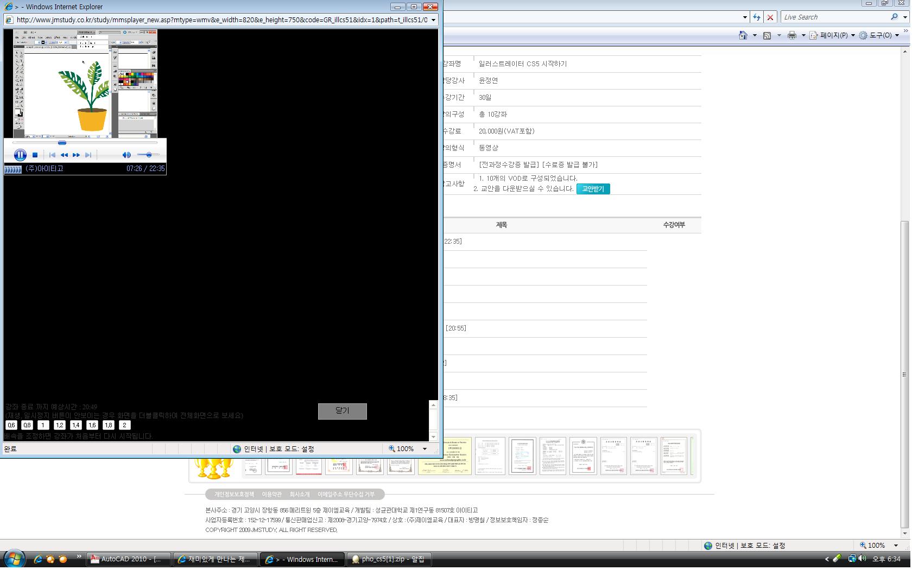Set playback speed to 1.2
The image size is (912, 570).
(60, 426)
